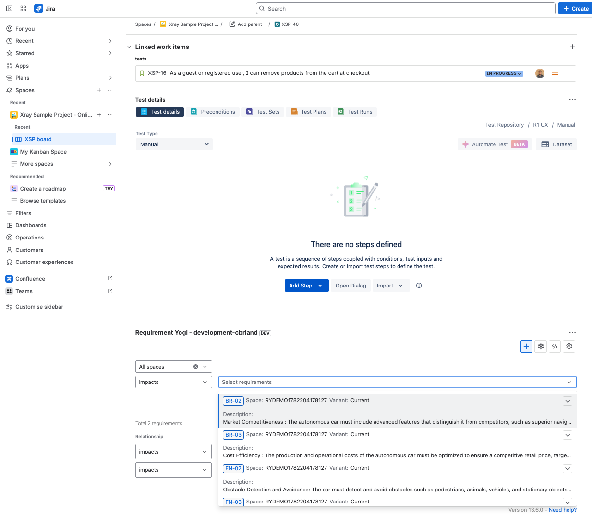
Task: Click the blue plus icon in Requirement Yogi
Action: coord(526,346)
